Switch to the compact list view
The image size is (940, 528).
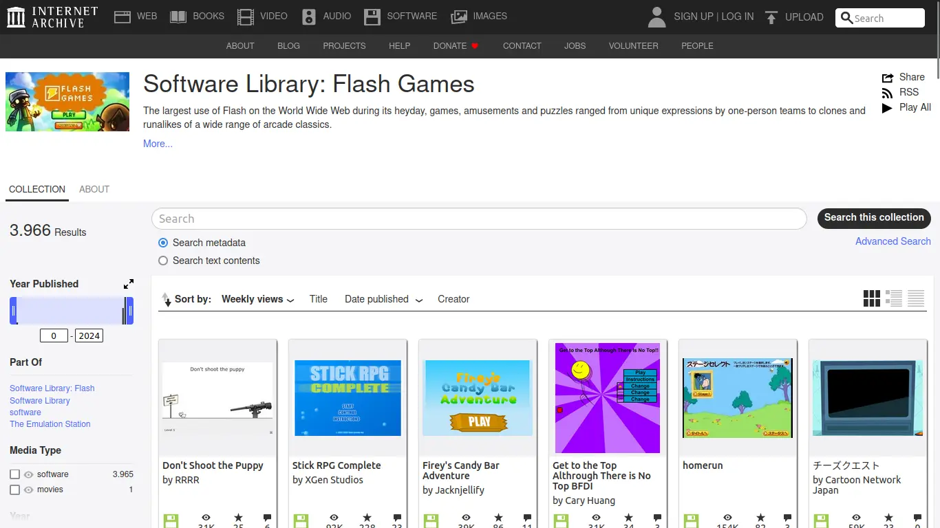916,298
